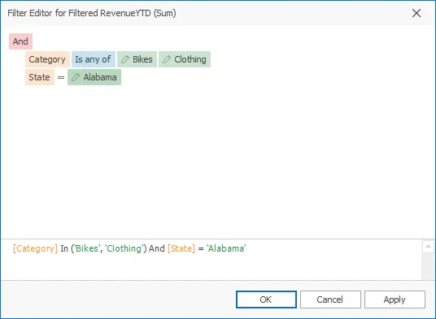Click '[Category]' in the expression text

pyautogui.click(x=35, y=248)
